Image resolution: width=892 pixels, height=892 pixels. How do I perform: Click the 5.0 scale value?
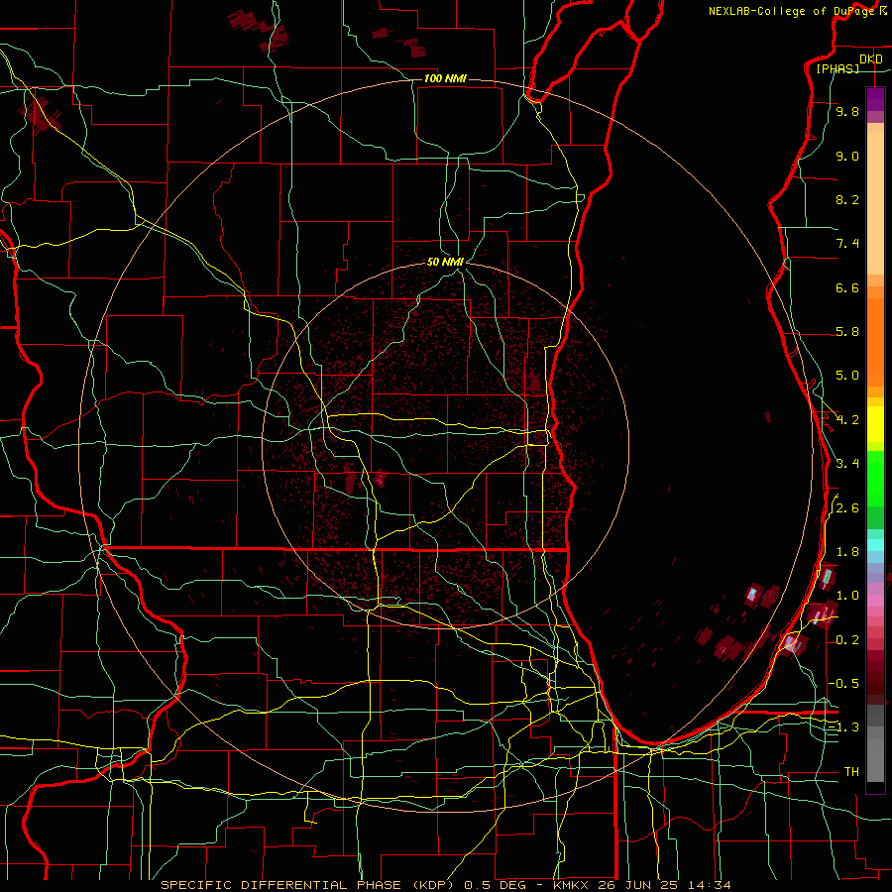[847, 376]
